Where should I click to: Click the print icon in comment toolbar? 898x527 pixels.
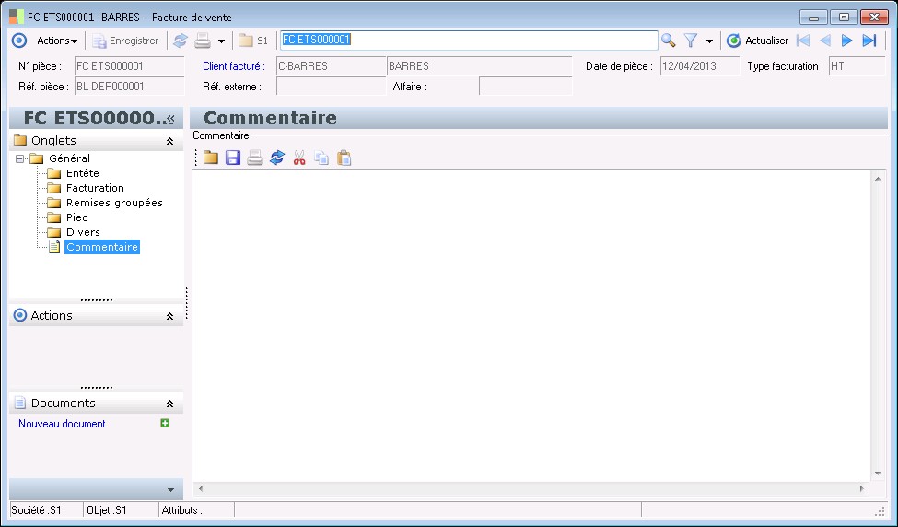click(255, 158)
